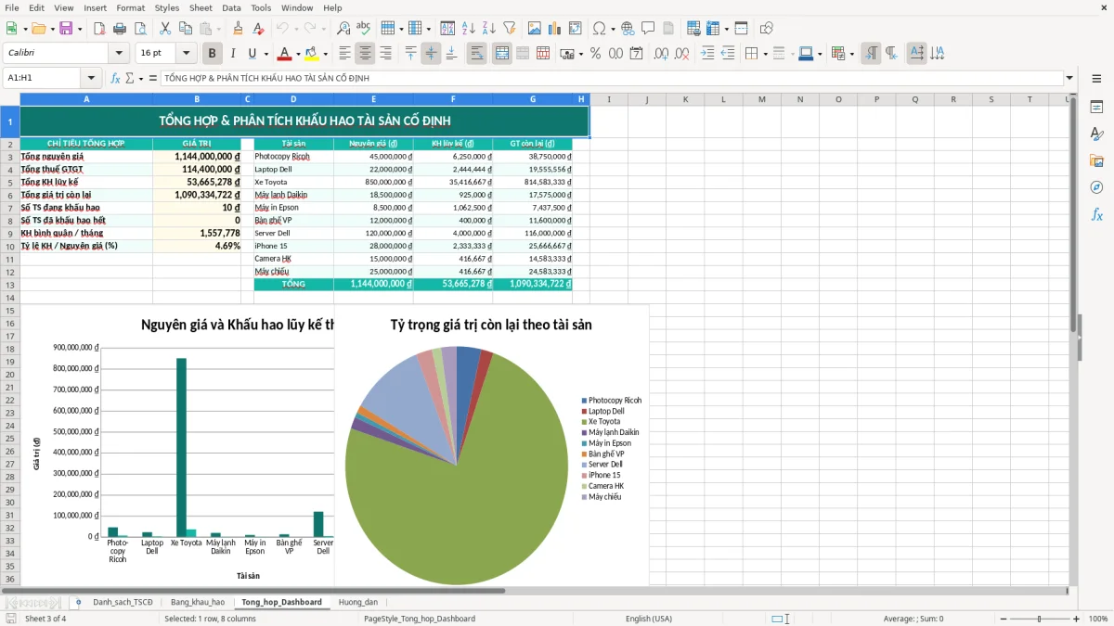Open the Data menu
1114x626 pixels.
(x=231, y=7)
